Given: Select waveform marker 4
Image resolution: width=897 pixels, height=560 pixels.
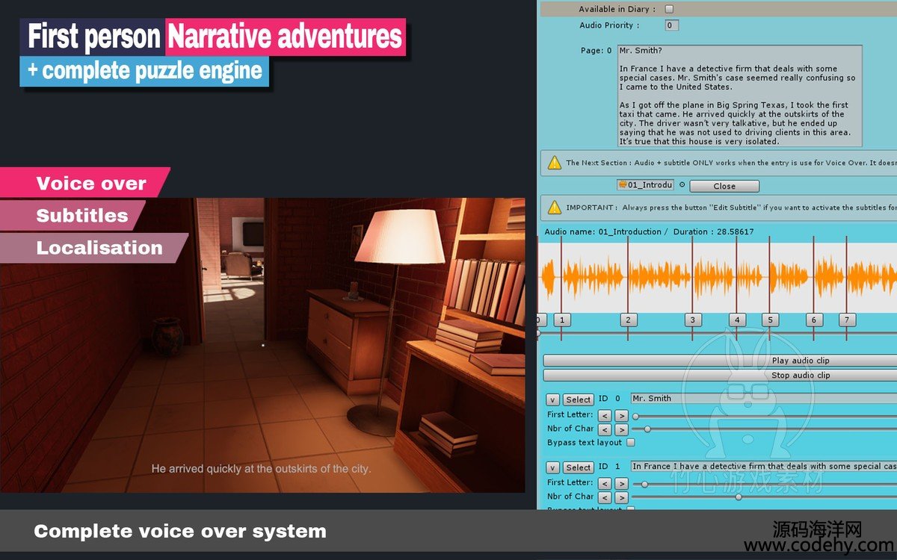Looking at the screenshot, I should click(737, 320).
